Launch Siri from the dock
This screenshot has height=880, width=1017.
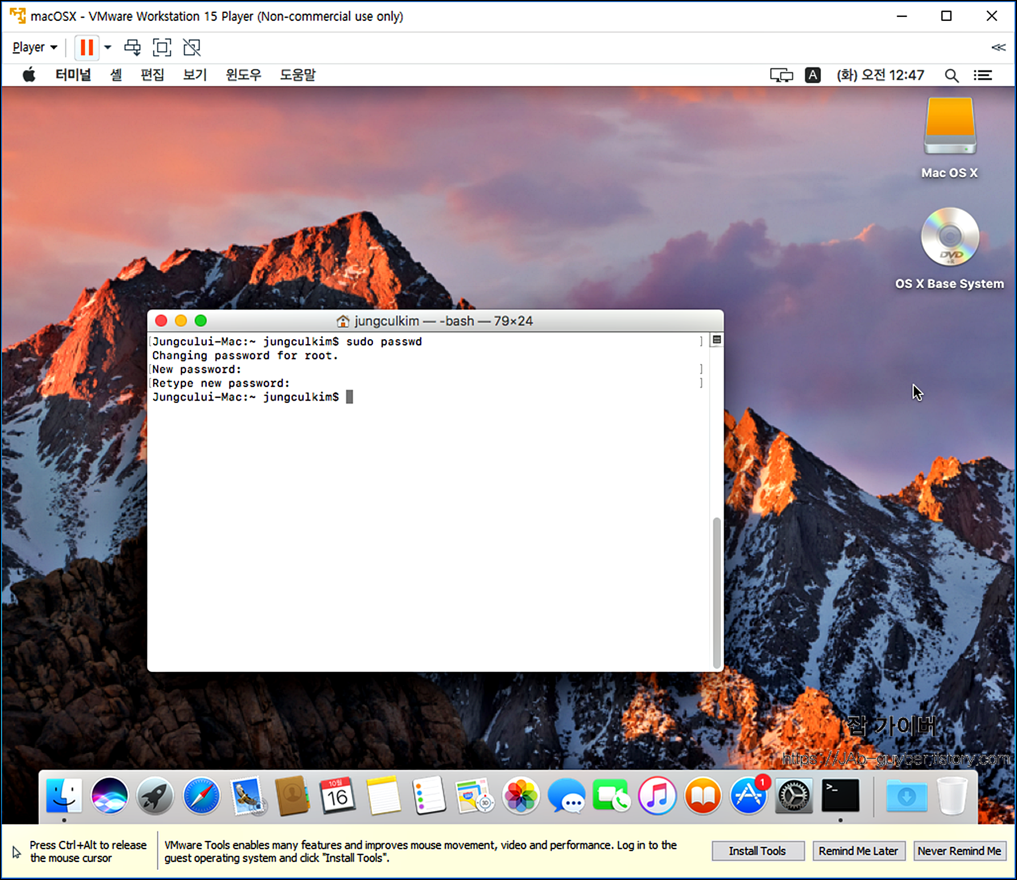(110, 795)
